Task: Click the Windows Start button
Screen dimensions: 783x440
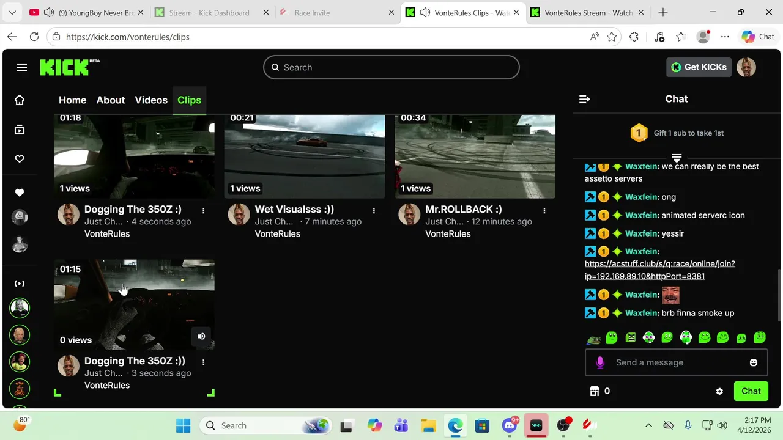Action: 183,425
